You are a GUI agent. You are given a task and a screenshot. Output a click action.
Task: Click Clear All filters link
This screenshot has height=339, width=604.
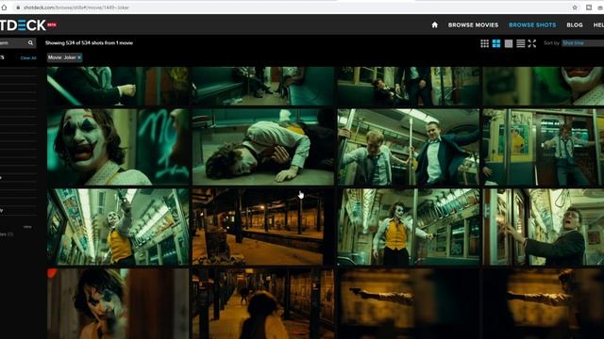pos(28,58)
